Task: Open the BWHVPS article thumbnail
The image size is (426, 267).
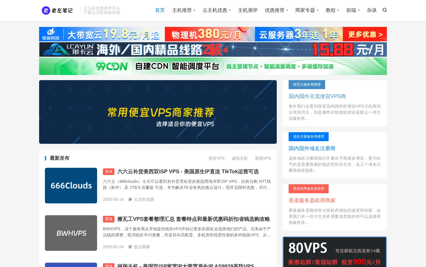Action: coord(71,233)
